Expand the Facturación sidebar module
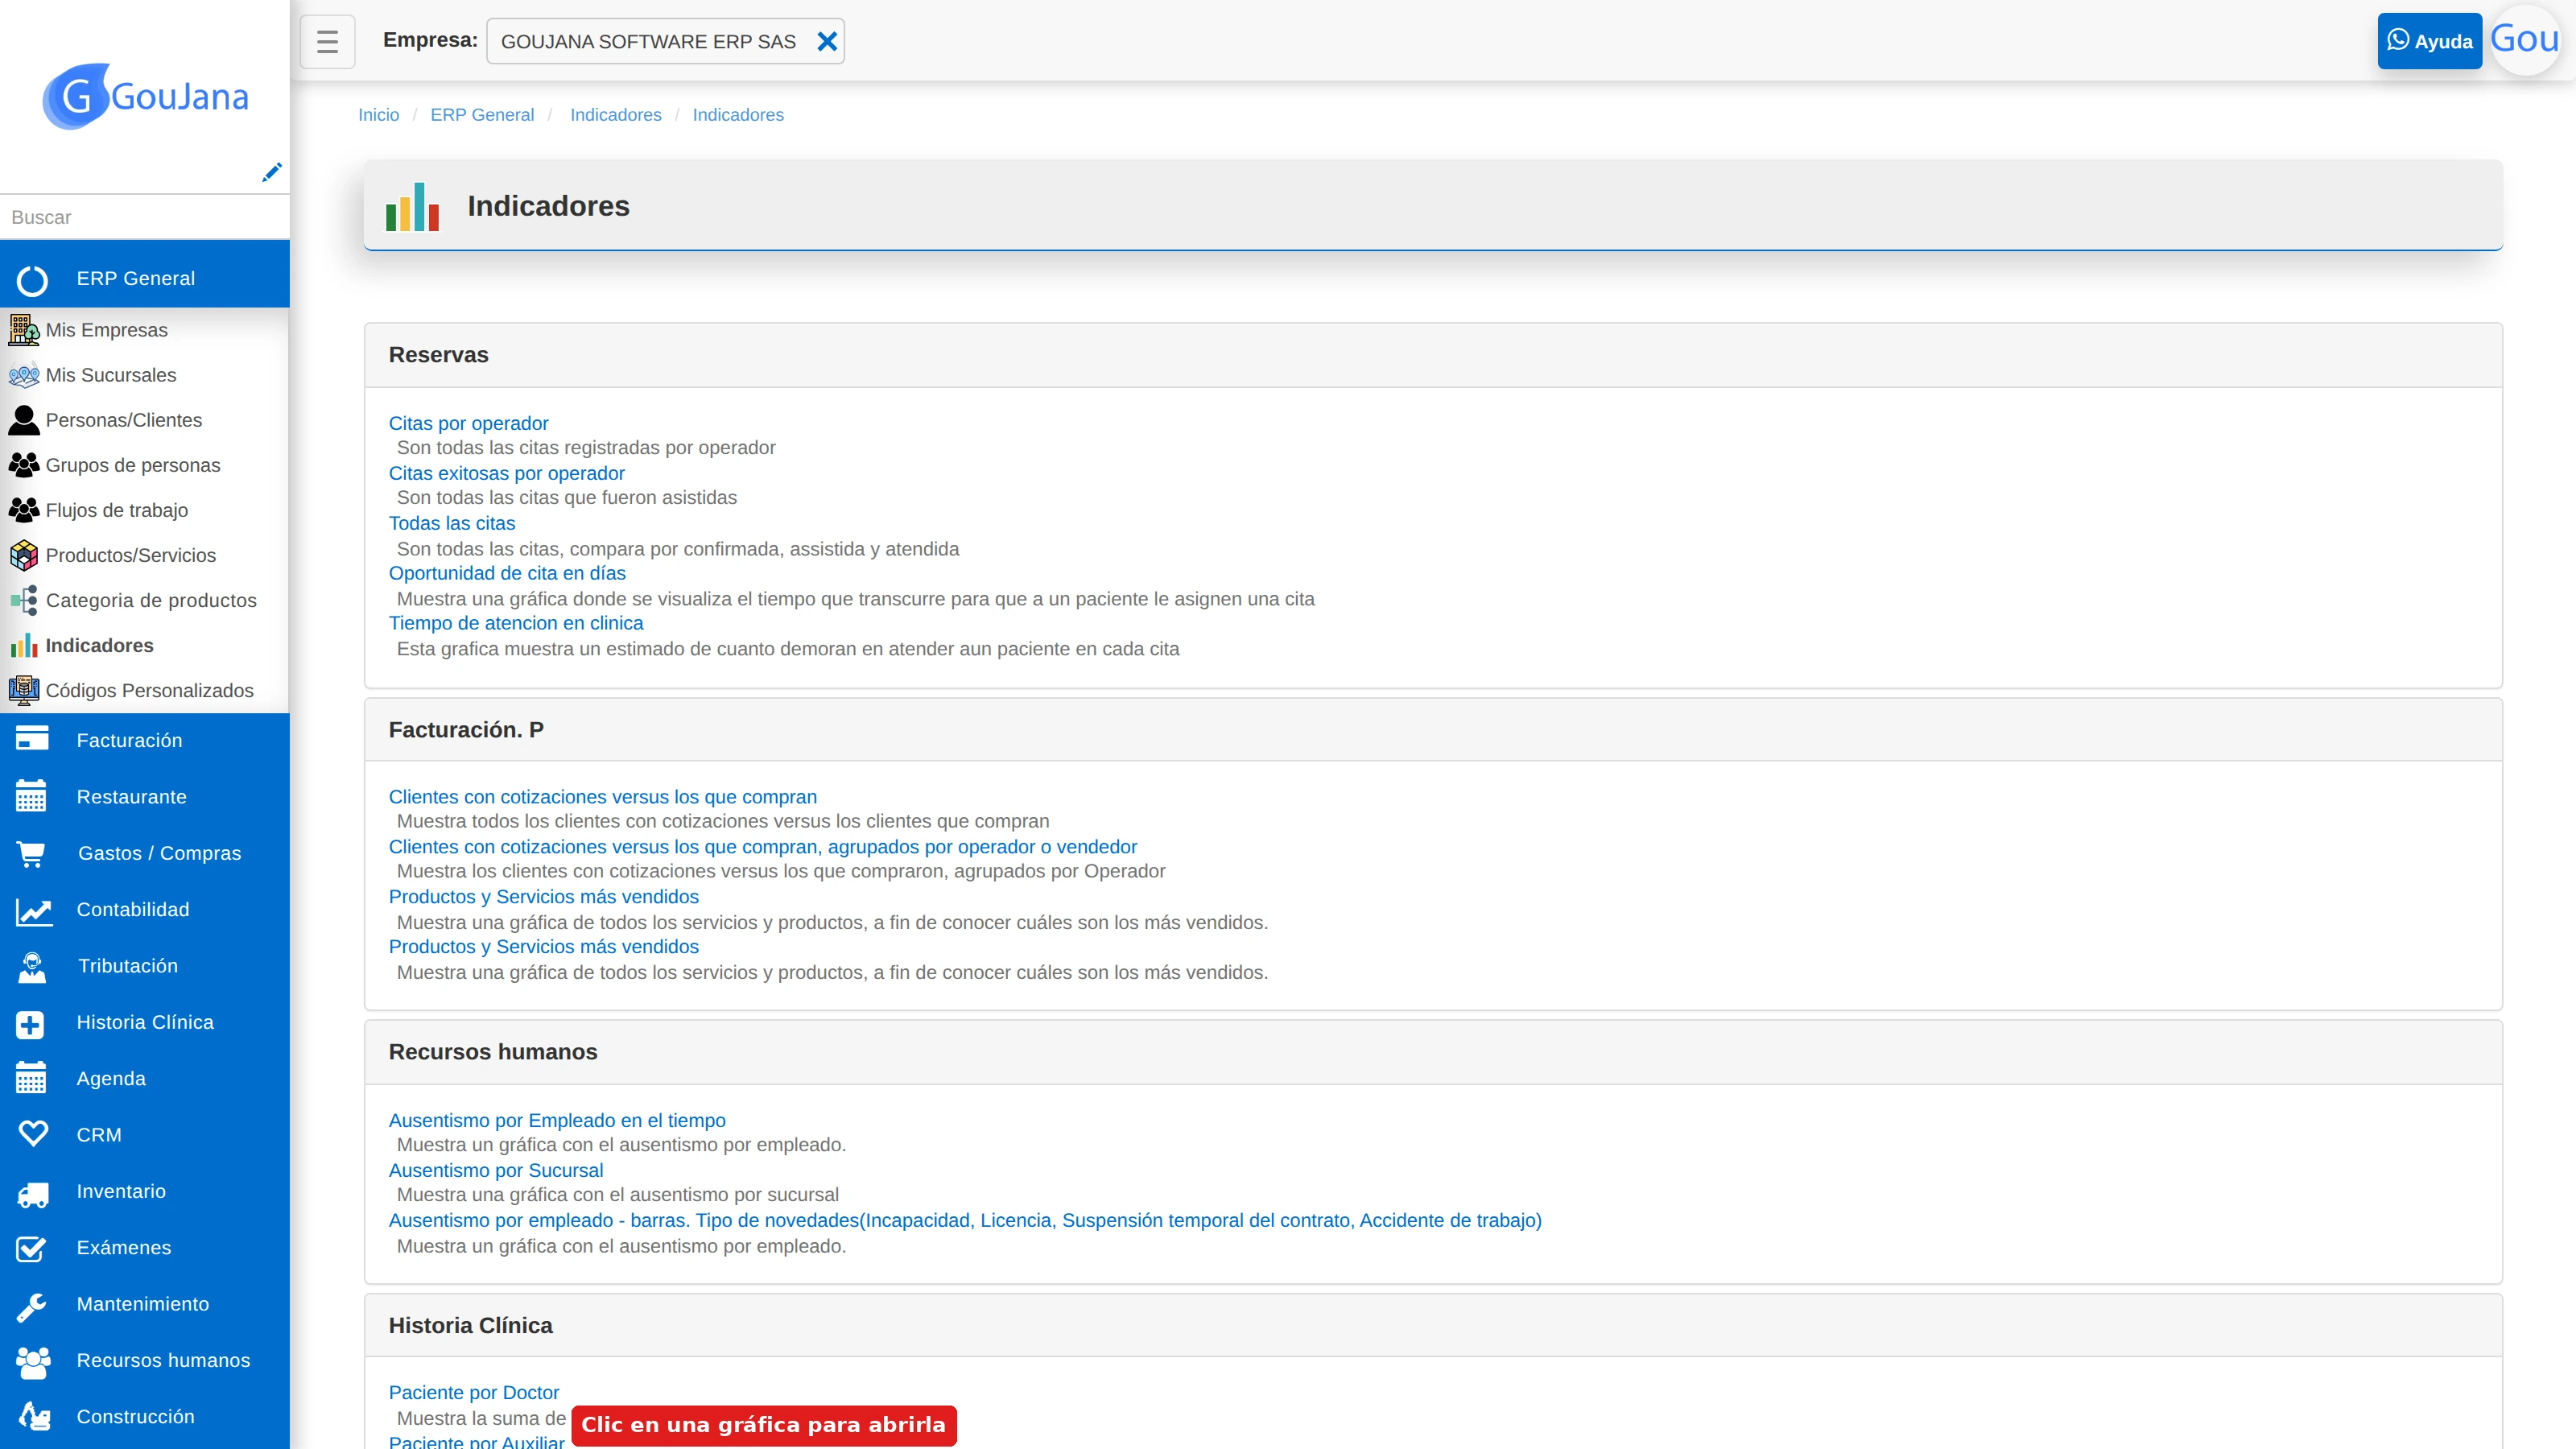Viewport: 2576px width, 1449px height. (x=145, y=740)
